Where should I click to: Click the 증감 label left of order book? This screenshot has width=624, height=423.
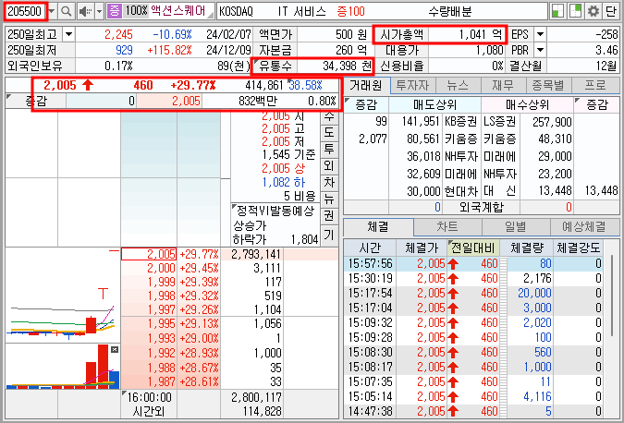coord(36,101)
